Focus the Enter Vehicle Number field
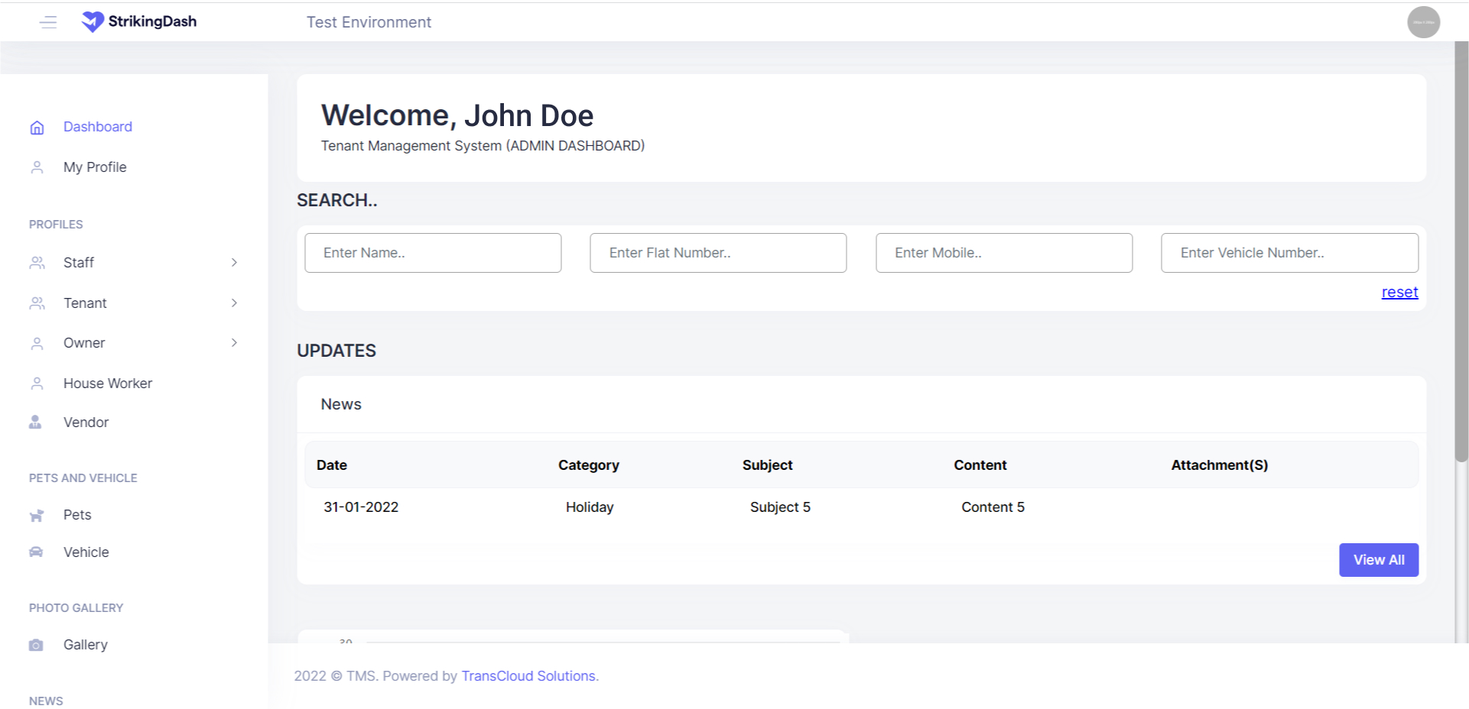 1289,253
